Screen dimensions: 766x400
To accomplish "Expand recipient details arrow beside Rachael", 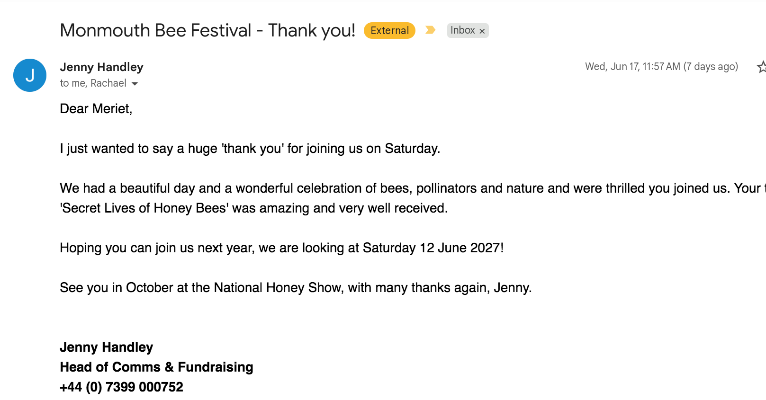I will 135,84.
